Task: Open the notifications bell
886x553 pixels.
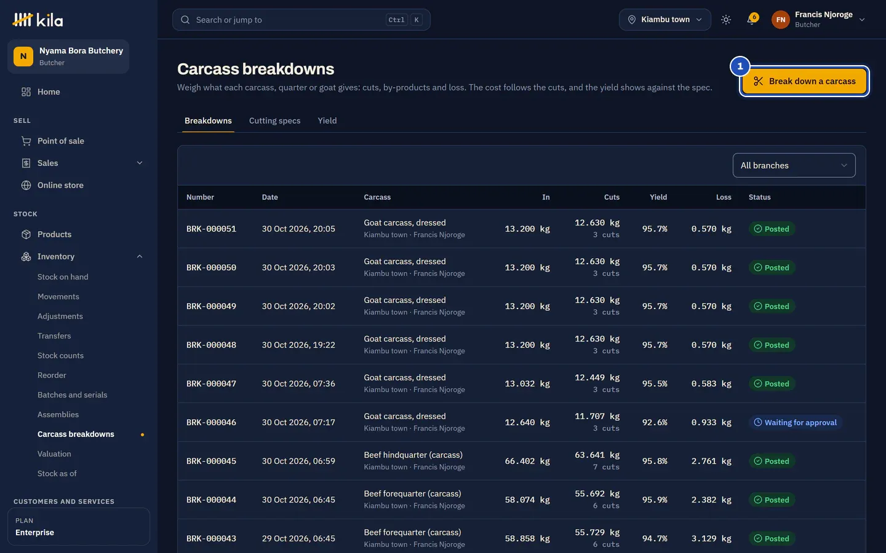Action: [751, 20]
